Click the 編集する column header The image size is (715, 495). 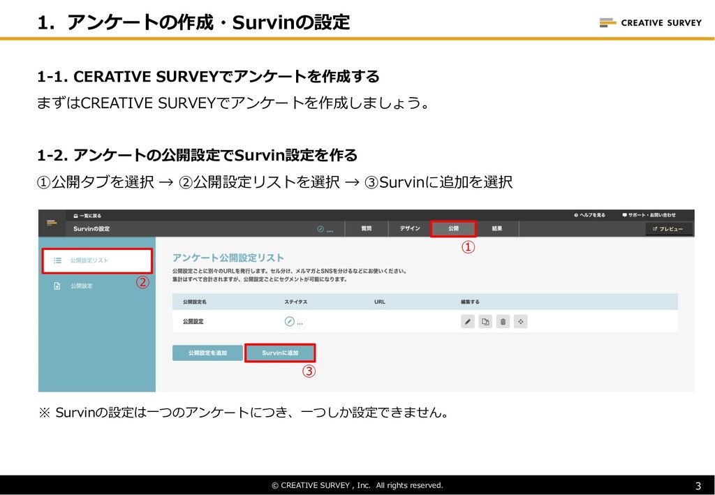pos(470,302)
